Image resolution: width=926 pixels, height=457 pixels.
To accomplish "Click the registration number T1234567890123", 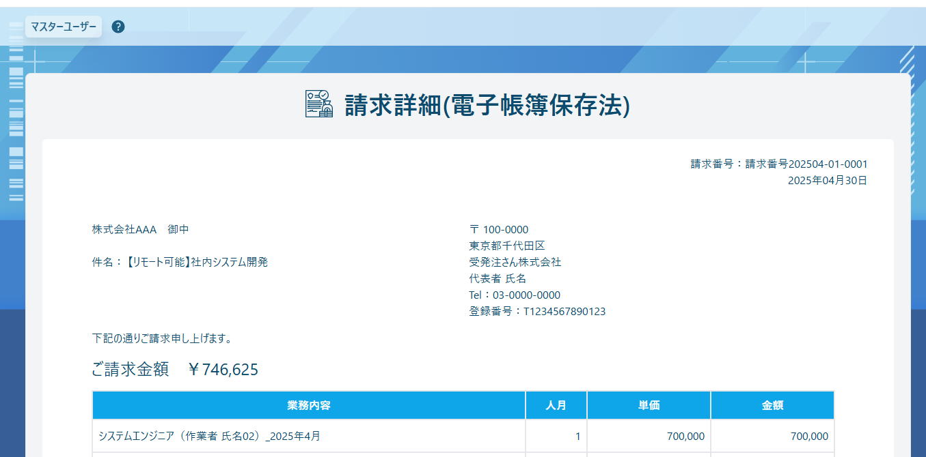I will [x=564, y=312].
